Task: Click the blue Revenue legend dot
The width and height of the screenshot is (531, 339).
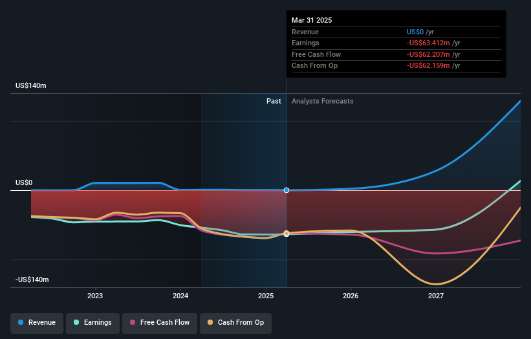Action: coord(21,322)
